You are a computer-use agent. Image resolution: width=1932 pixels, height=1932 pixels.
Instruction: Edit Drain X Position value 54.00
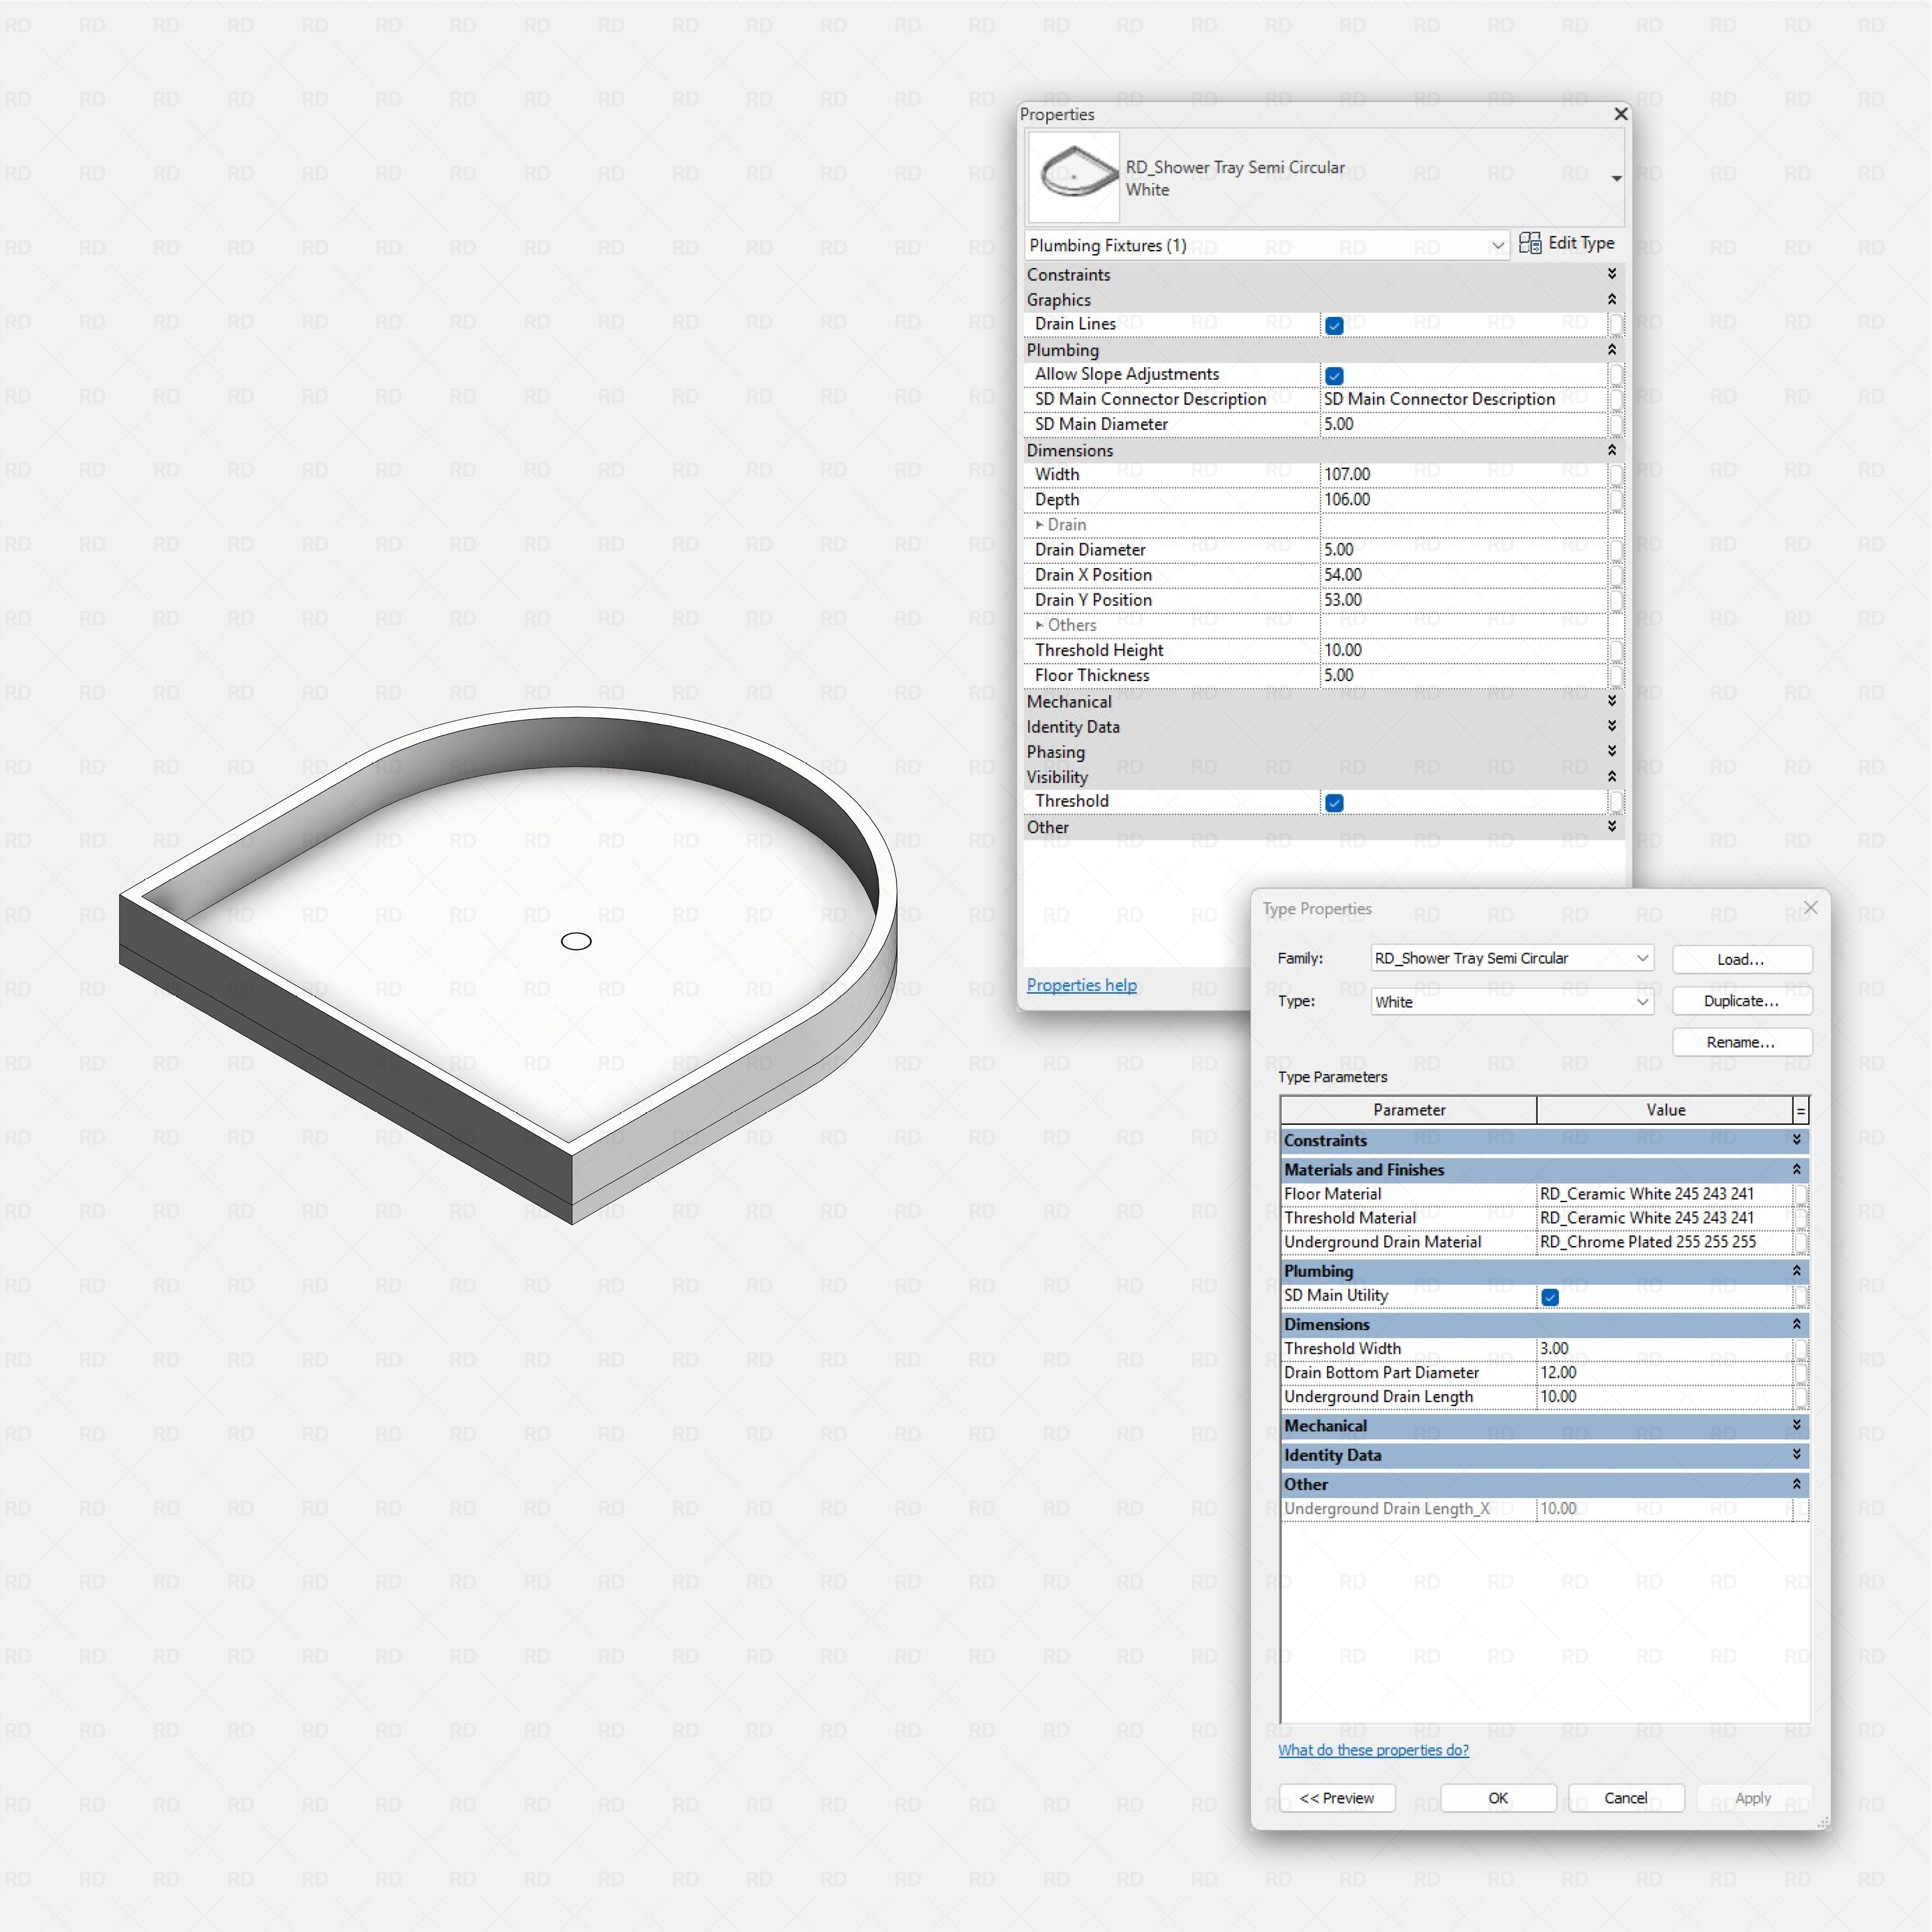pyautogui.click(x=1463, y=574)
